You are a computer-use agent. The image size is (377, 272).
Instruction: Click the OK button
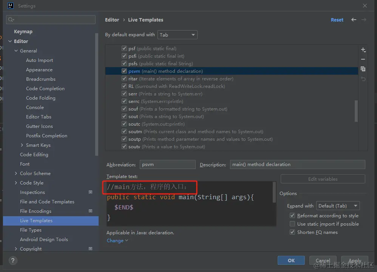[x=291, y=260]
